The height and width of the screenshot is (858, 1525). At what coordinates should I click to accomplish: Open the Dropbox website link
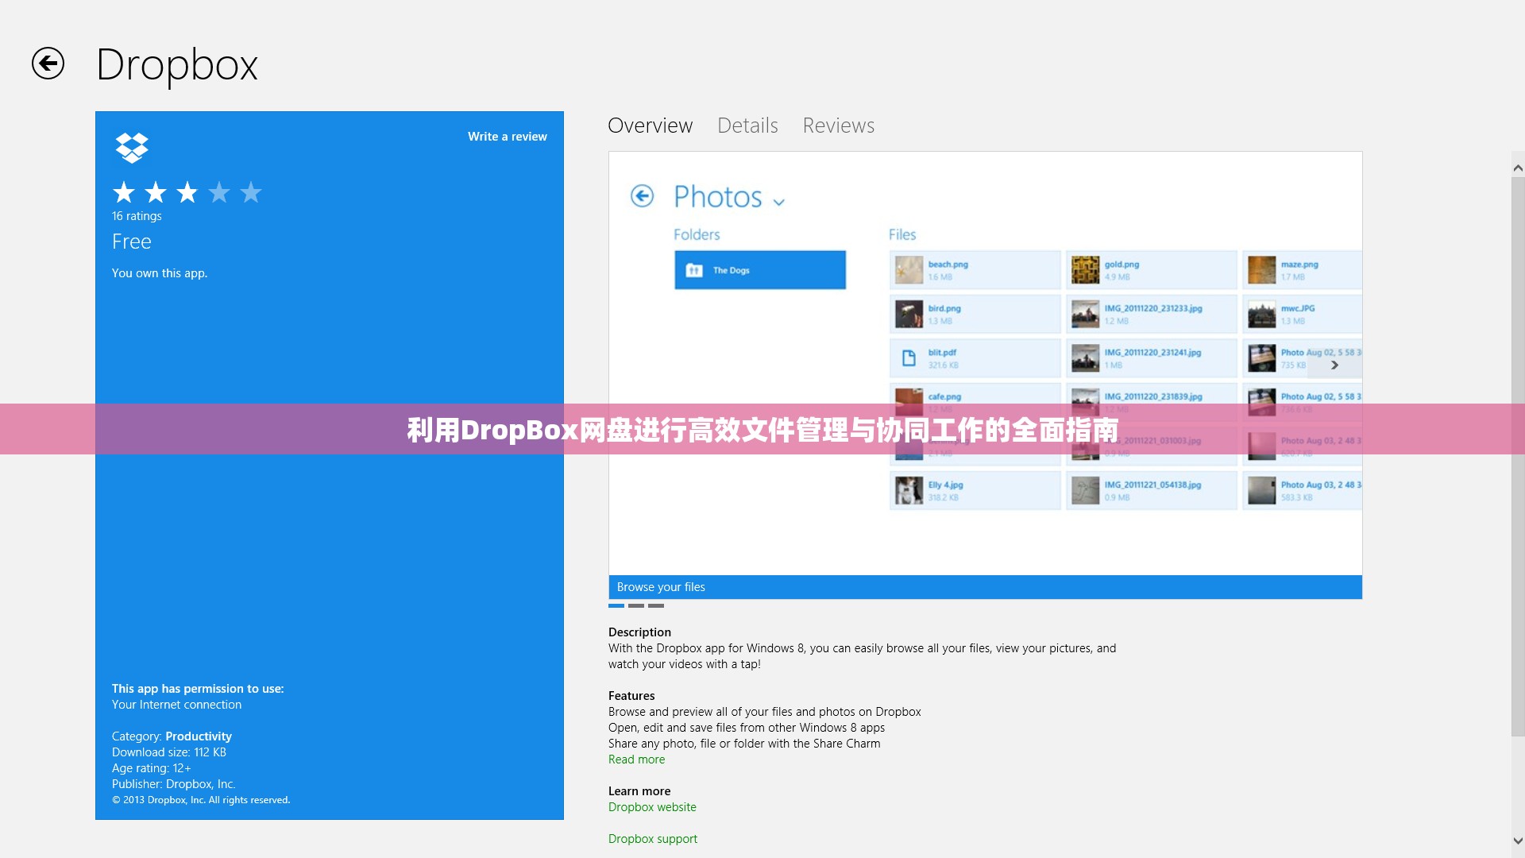pyautogui.click(x=653, y=806)
